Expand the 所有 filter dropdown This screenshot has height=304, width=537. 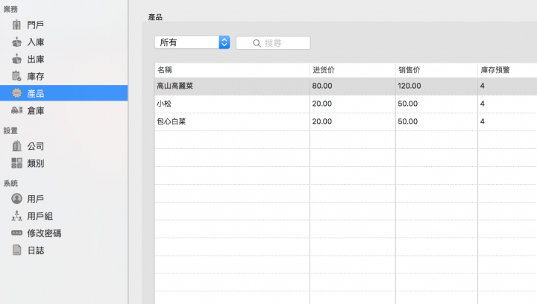pos(192,42)
